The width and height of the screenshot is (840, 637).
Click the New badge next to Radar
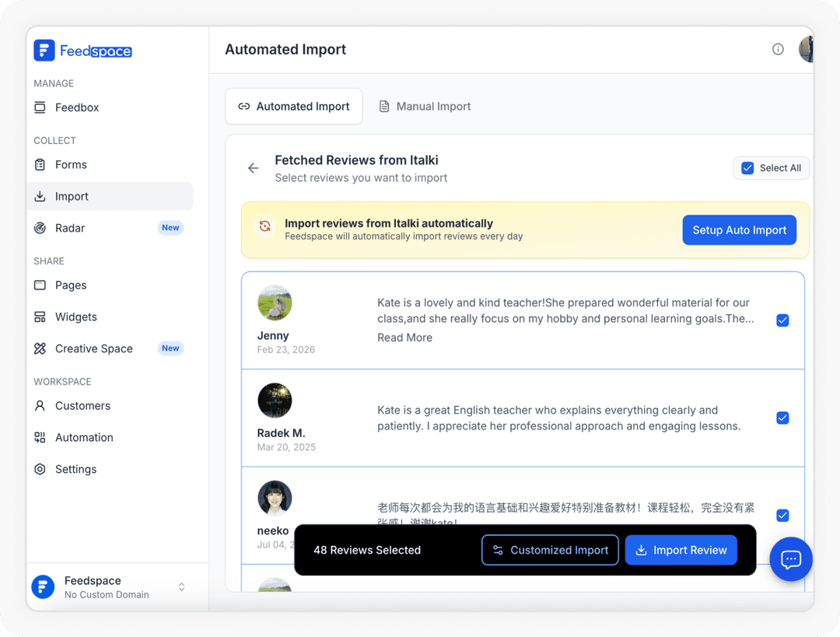[x=170, y=228]
